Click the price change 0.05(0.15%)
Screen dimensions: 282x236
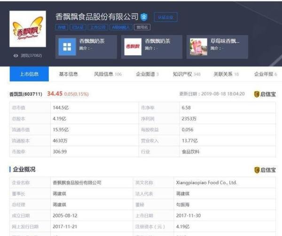tap(76, 94)
